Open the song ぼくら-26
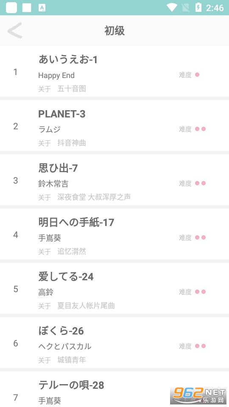This screenshot has width=229, height=407. pyautogui.click(x=114, y=343)
